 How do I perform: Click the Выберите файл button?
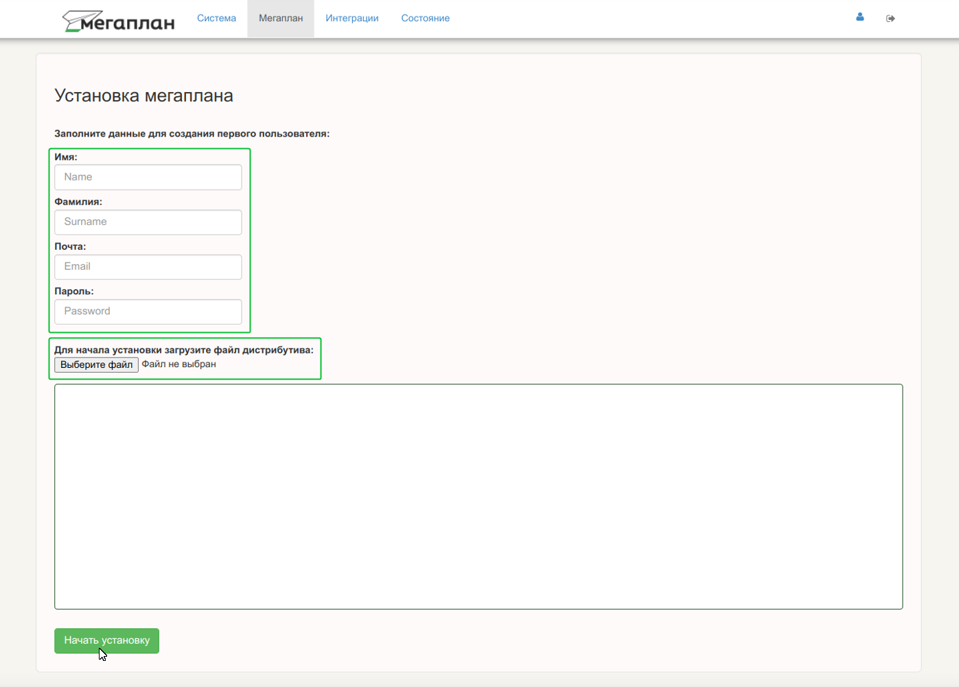coord(97,364)
